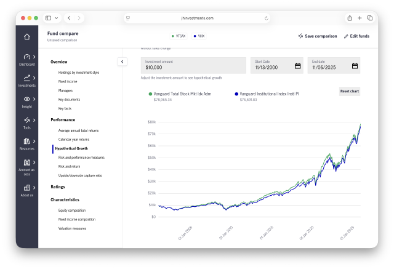This screenshot has width=394, height=269.
Task: Expand the browser sidebar dropdown arrow
Action: coord(57,18)
